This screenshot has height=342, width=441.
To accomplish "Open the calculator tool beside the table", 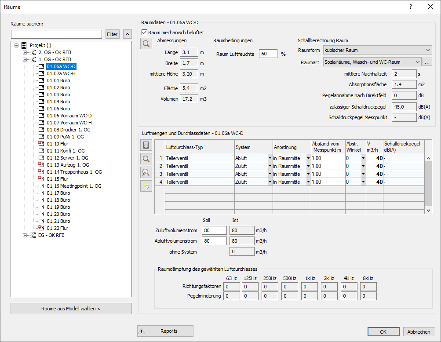I will point(146,145).
